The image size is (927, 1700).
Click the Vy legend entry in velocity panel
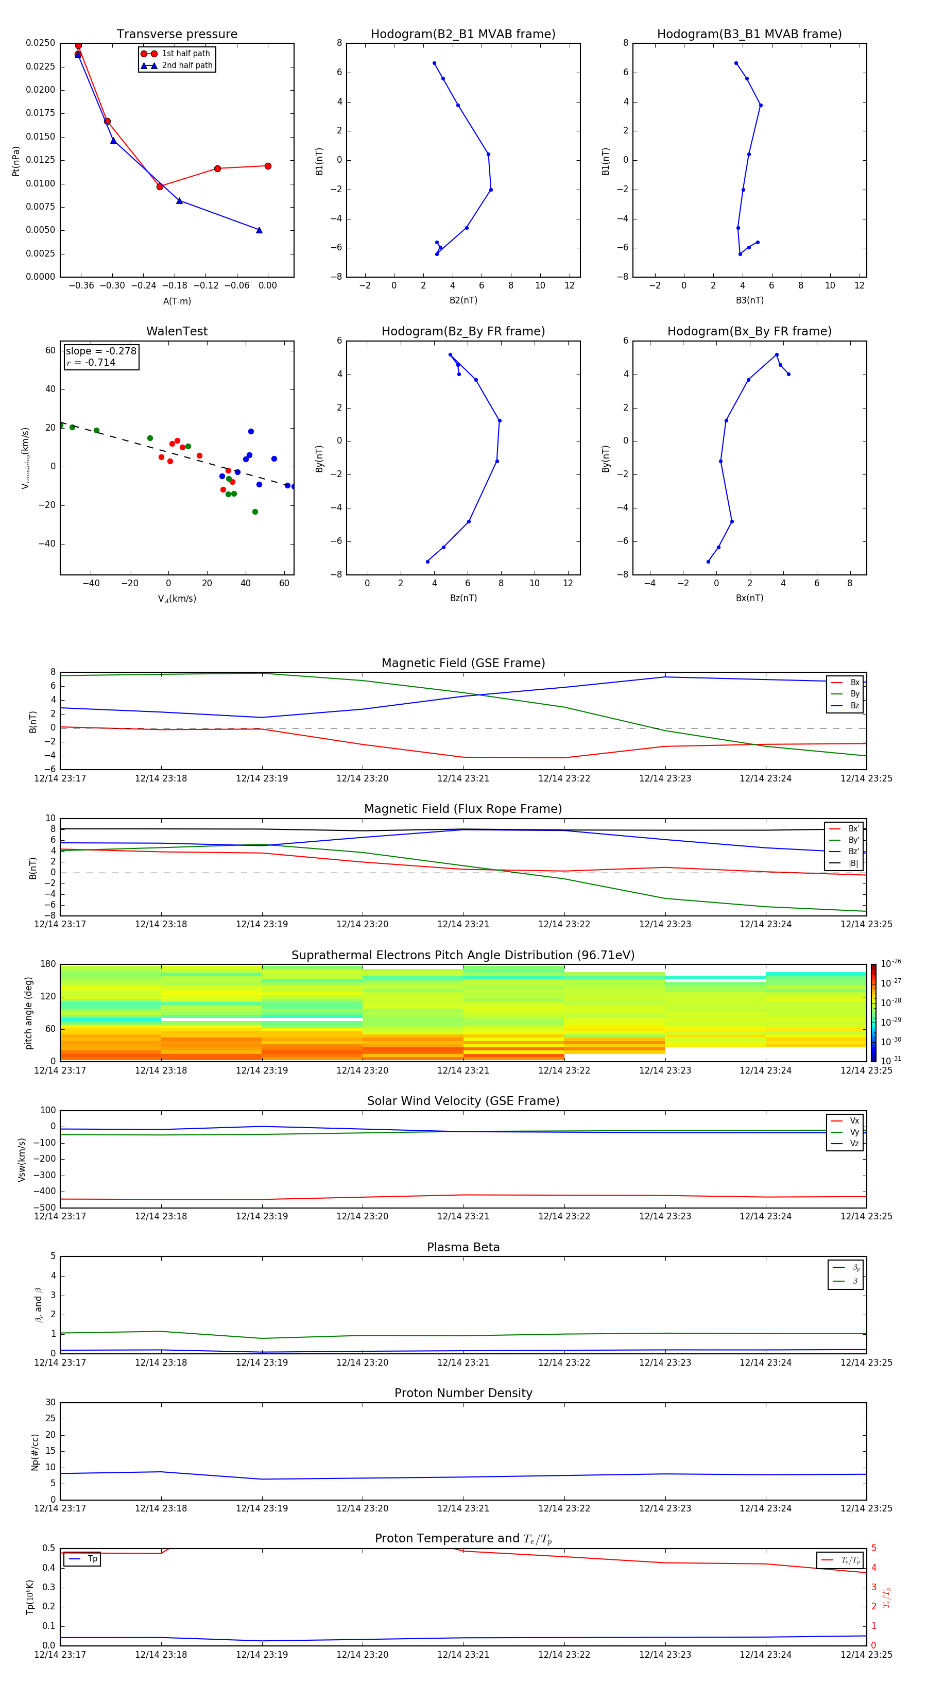(845, 1132)
